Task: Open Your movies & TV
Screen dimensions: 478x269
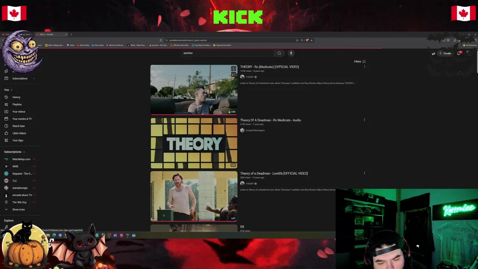Action: pos(22,119)
